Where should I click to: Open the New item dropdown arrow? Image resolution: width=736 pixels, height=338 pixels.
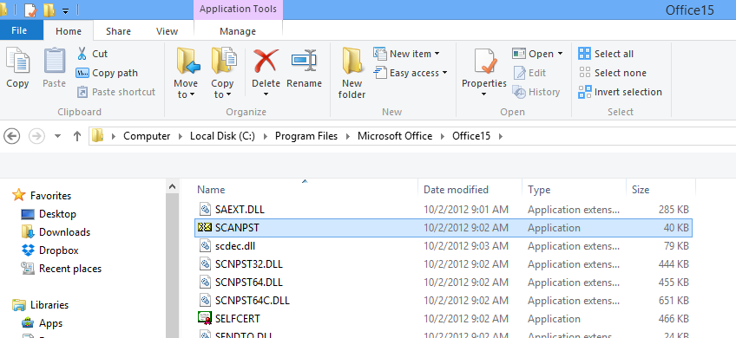[x=437, y=54]
